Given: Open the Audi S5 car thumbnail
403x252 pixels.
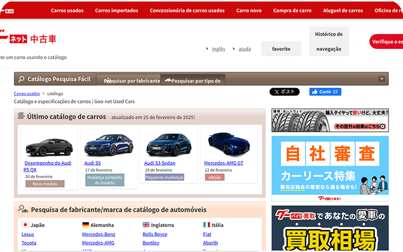Looking at the screenshot, I should point(109,145).
